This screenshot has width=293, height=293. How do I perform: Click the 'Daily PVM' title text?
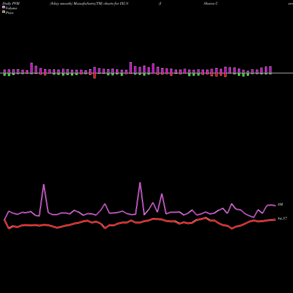click(x=11, y=4)
